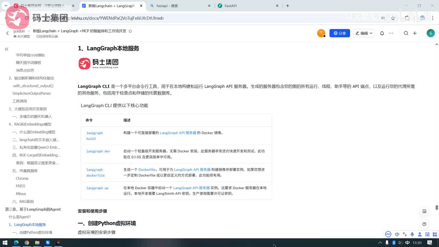This screenshot has height=247, width=439.
Task: Launch Microsoft Edge from the taskbar
Action: (16, 243)
